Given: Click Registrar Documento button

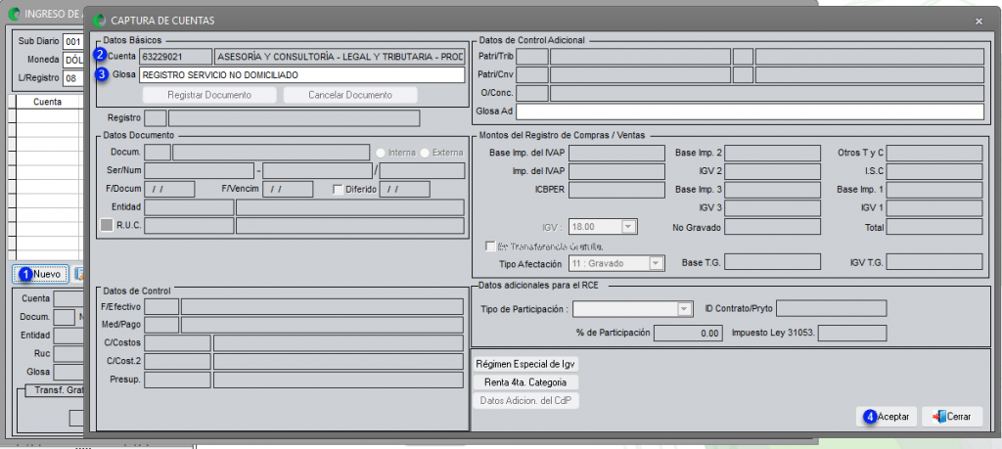Looking at the screenshot, I should [x=209, y=95].
